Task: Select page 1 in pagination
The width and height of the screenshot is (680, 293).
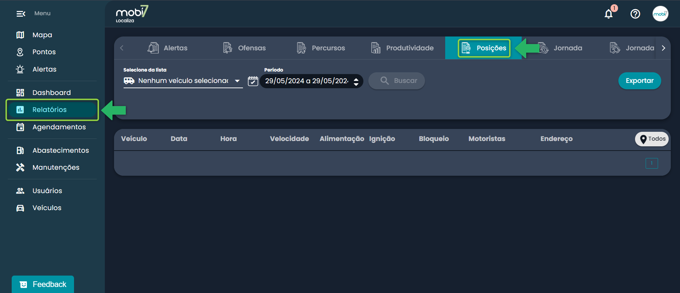Action: (x=651, y=163)
